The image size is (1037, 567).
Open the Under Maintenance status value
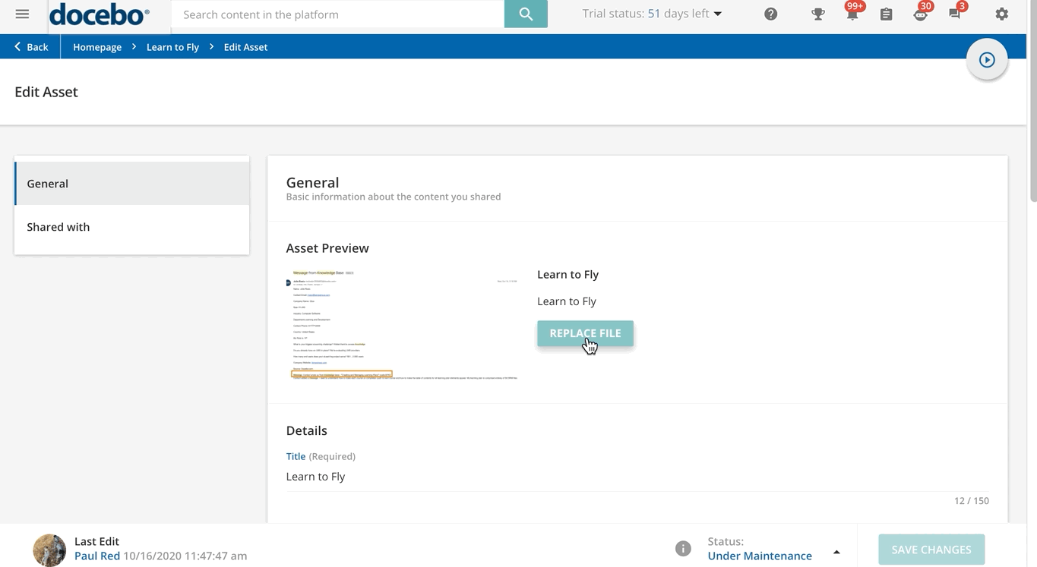coord(760,556)
